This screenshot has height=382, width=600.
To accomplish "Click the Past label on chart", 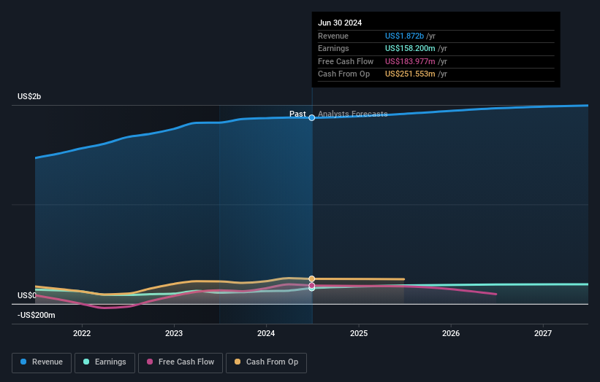I will tap(297, 114).
